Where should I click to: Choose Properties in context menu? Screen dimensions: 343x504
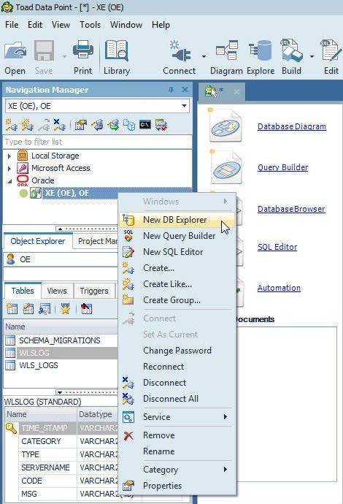tap(177, 486)
